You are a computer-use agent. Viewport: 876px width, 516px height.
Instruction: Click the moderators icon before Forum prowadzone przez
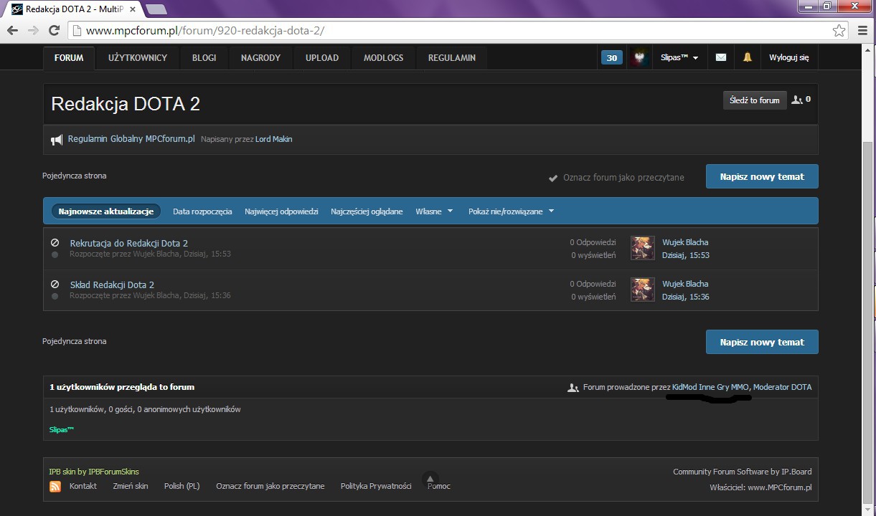573,388
